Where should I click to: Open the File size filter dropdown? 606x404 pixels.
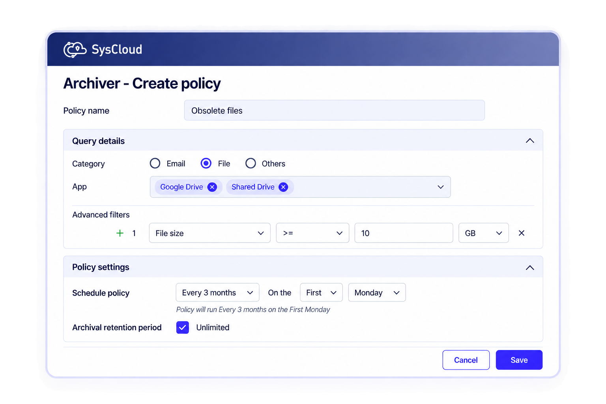(210, 233)
